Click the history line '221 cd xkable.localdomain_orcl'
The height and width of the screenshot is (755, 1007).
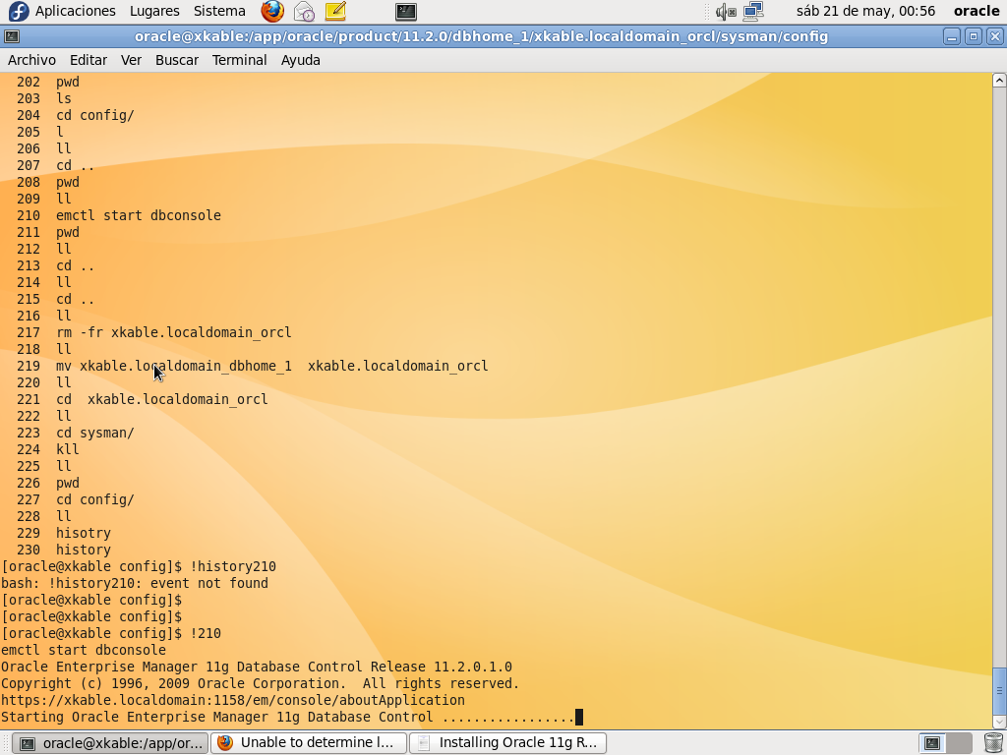point(142,399)
